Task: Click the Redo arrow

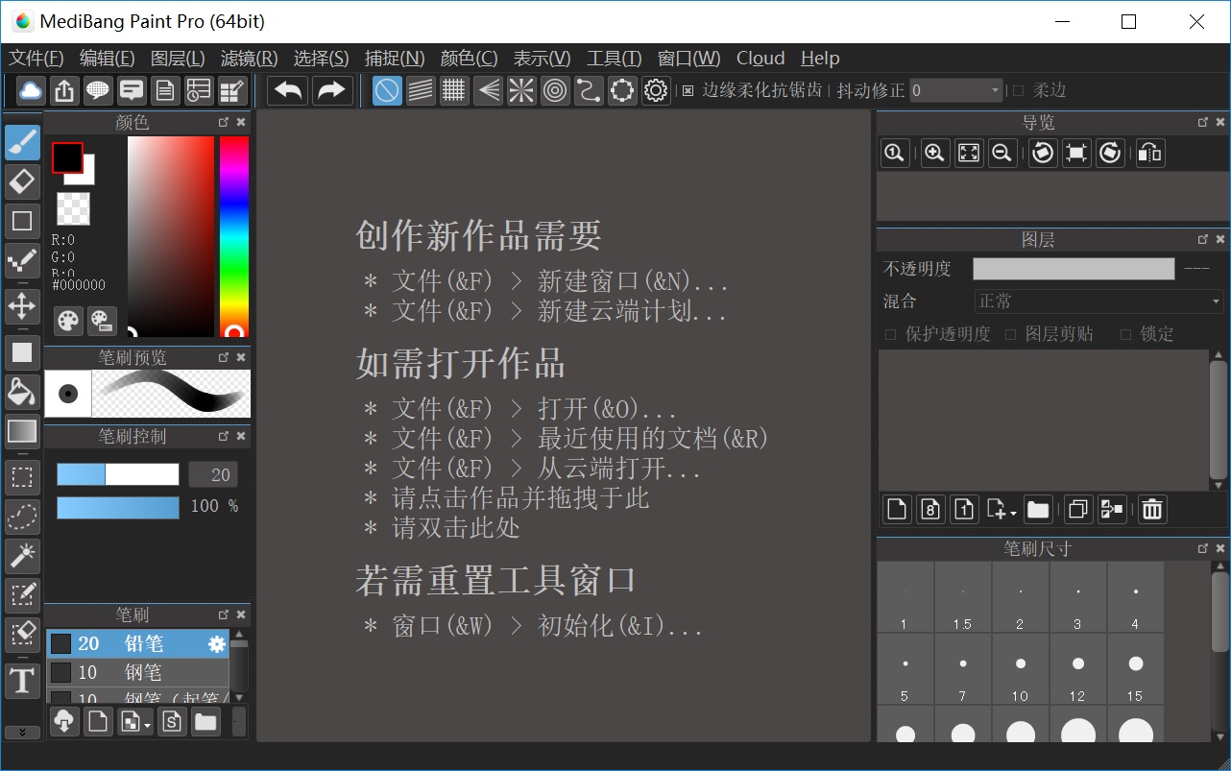Action: (x=331, y=91)
